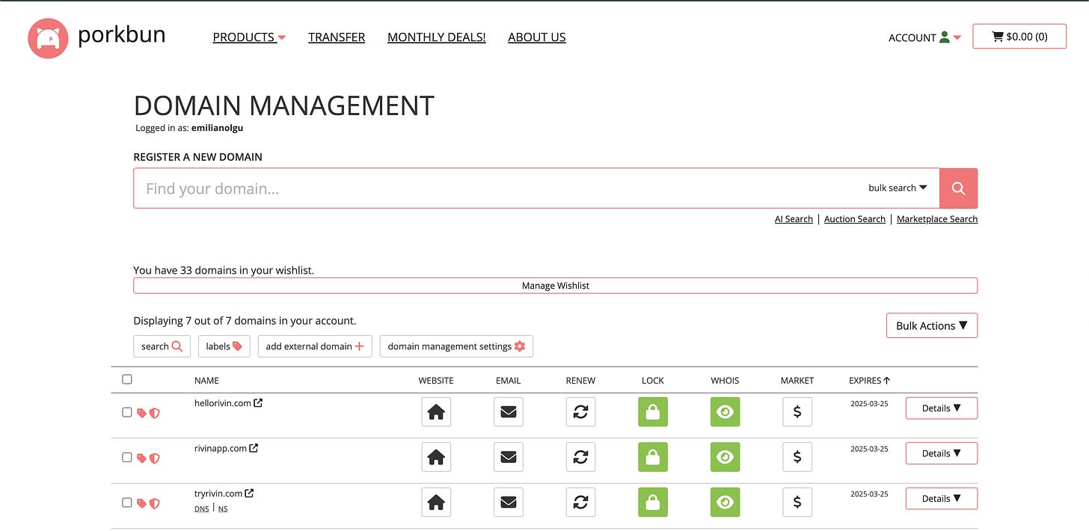Expand Details for hellorivin.com
This screenshot has width=1089, height=531.
click(x=942, y=408)
